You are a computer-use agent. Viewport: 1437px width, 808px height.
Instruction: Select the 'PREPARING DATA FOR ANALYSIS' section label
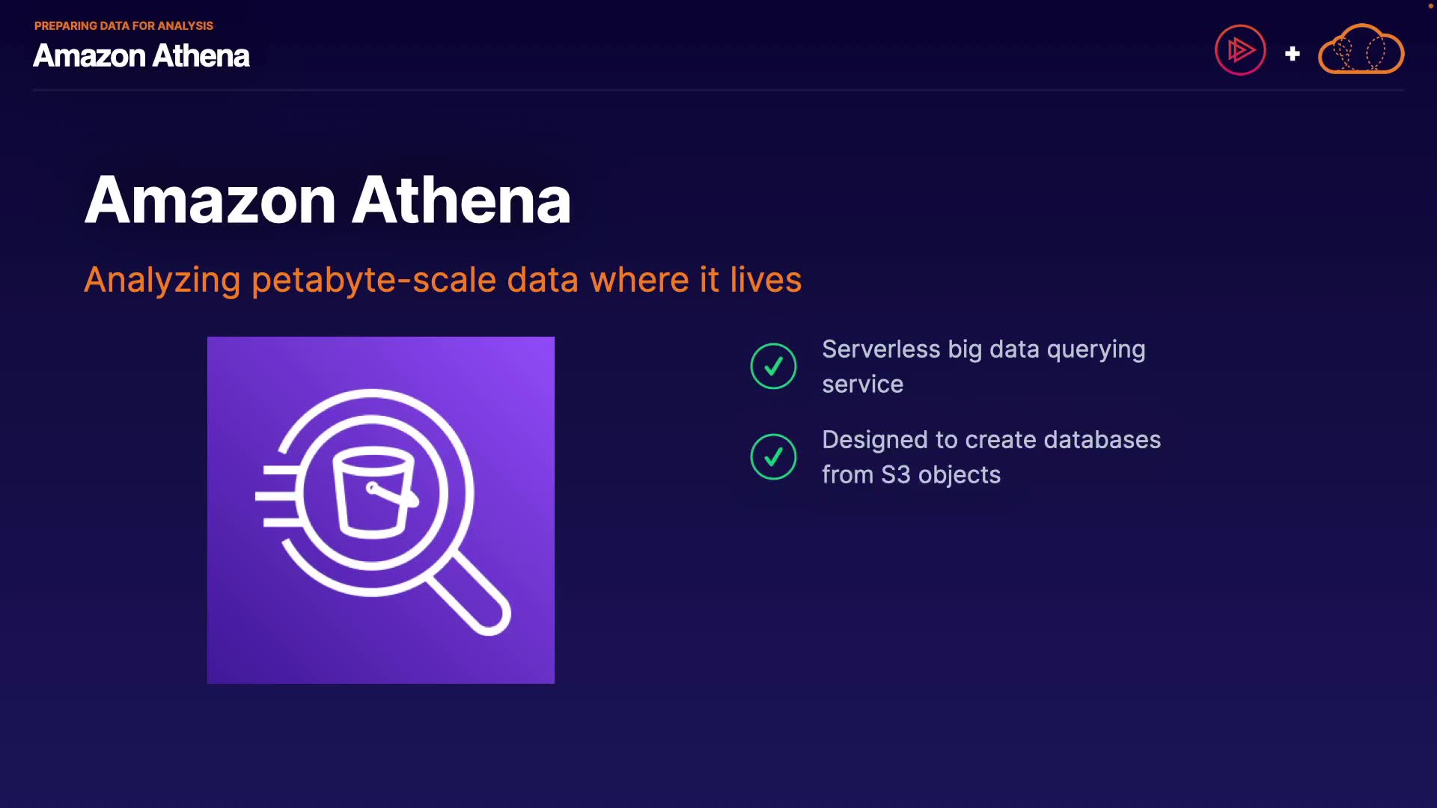(123, 25)
